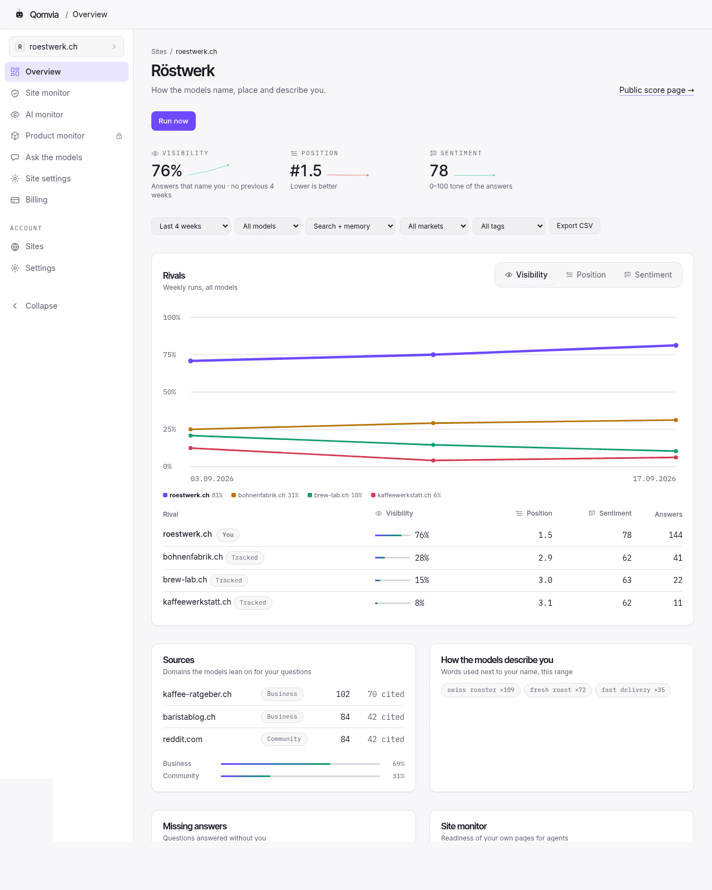This screenshot has height=890, width=712.
Task: Click the bohnenfabrik.ch rival row name
Action: pos(193,557)
